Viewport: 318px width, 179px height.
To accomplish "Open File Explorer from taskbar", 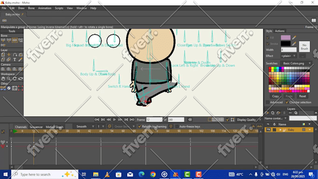I will coord(96,174).
